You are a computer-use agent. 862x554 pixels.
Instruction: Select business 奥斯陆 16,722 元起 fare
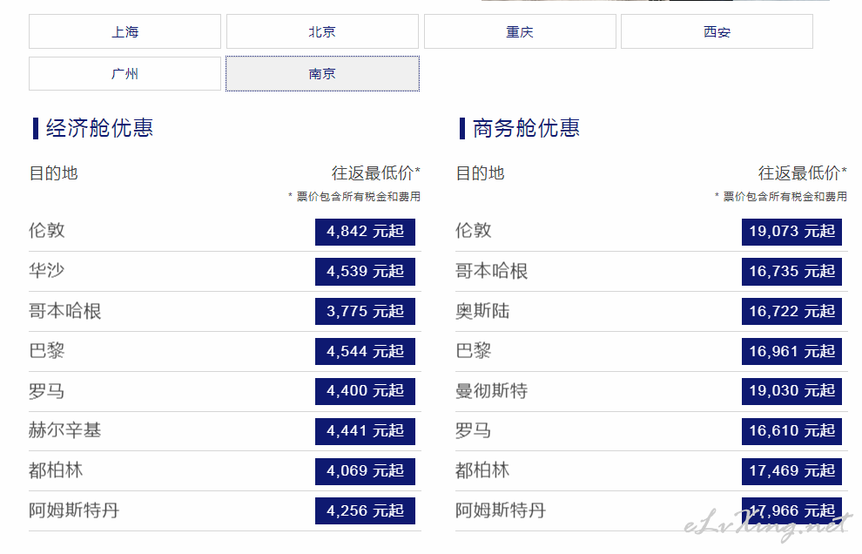click(791, 311)
